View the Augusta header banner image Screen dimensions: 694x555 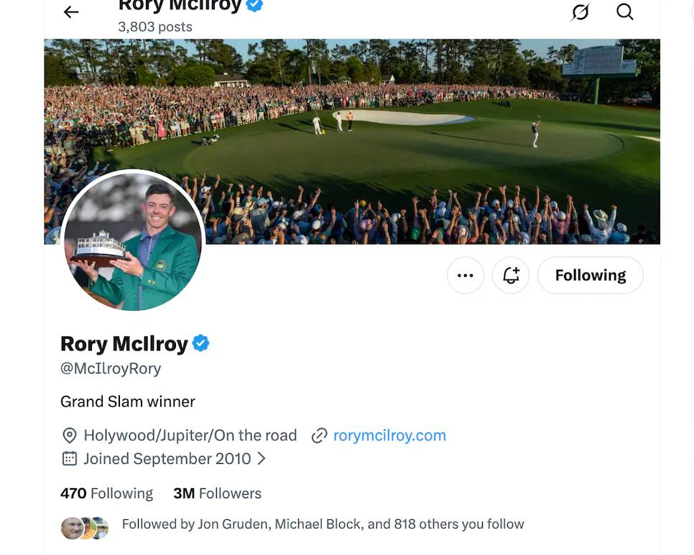(x=352, y=141)
